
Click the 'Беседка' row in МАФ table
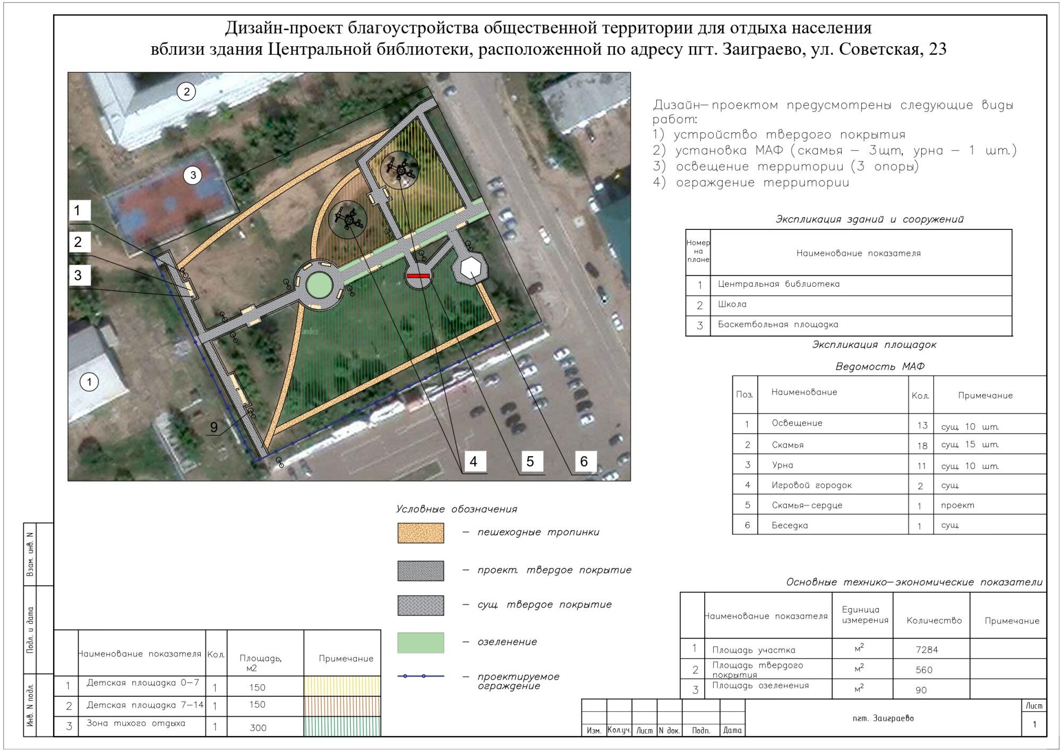tap(889, 525)
